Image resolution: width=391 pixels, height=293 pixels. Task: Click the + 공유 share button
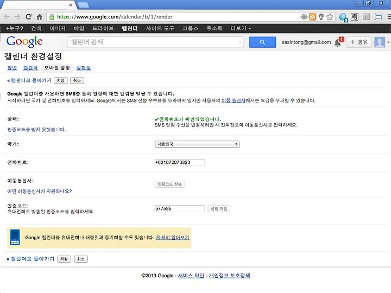(359, 42)
